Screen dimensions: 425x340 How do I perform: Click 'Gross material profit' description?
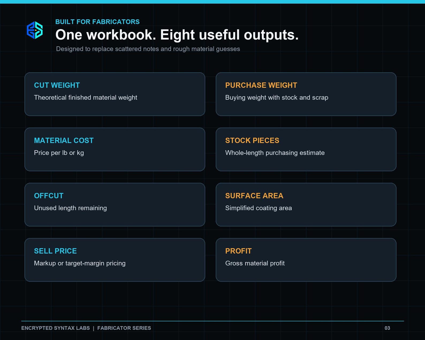(255, 263)
